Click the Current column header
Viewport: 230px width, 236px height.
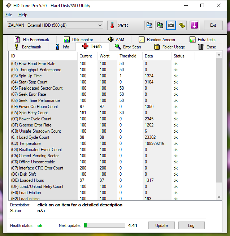point(87,56)
